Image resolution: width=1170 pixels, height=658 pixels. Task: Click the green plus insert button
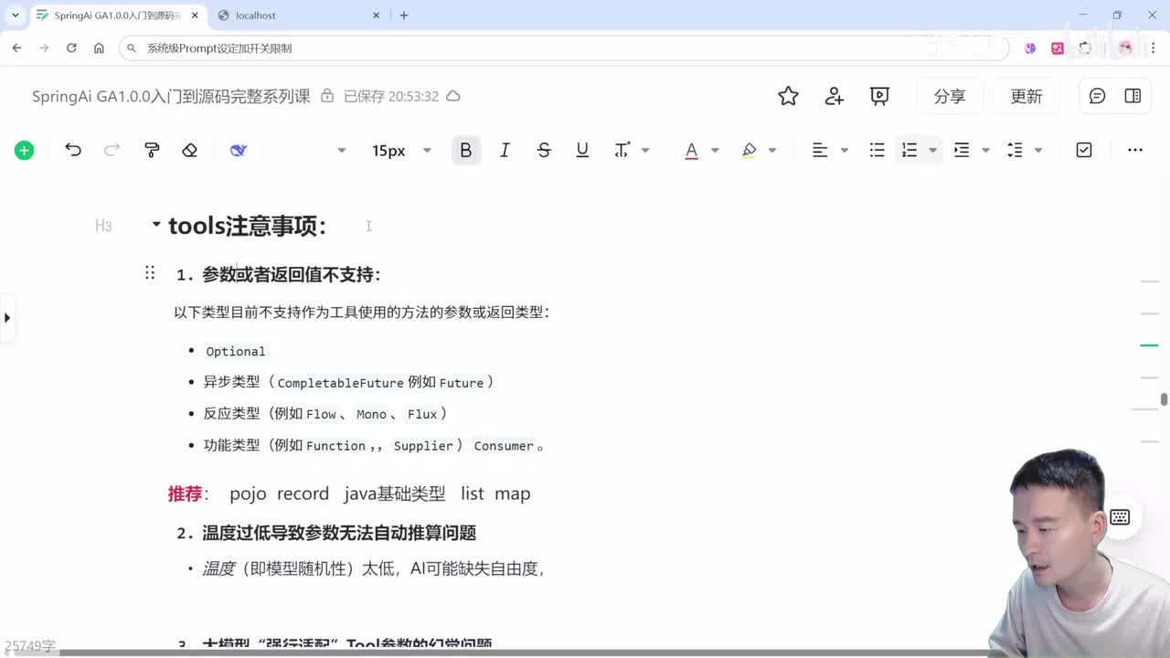25,151
